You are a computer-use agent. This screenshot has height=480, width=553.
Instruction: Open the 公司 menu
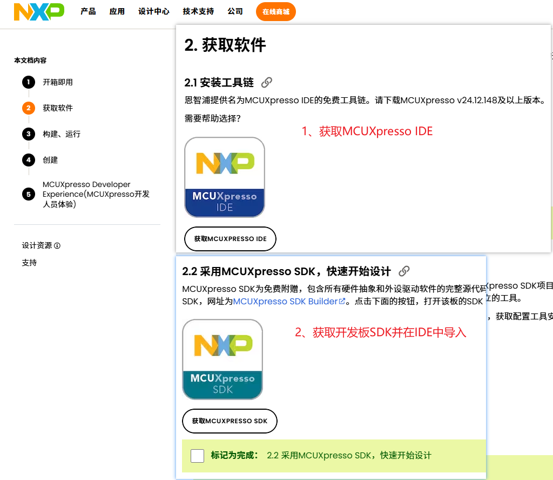[x=235, y=11]
